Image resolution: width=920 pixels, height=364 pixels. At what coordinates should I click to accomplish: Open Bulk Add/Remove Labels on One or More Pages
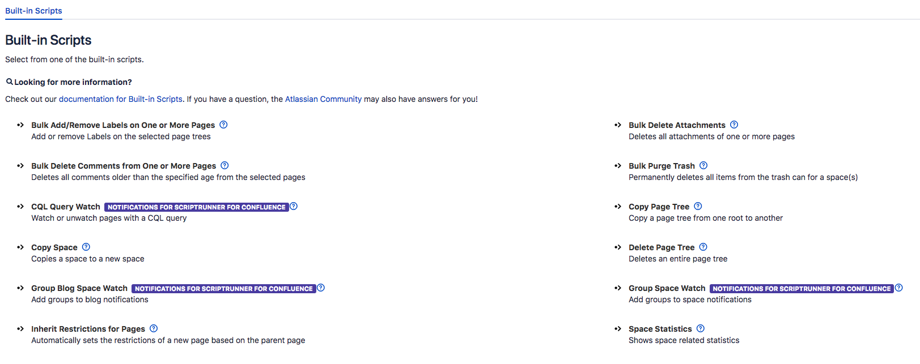(123, 125)
